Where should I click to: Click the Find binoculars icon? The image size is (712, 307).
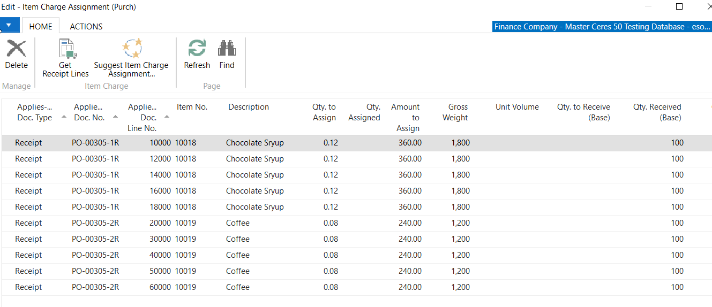click(x=227, y=49)
